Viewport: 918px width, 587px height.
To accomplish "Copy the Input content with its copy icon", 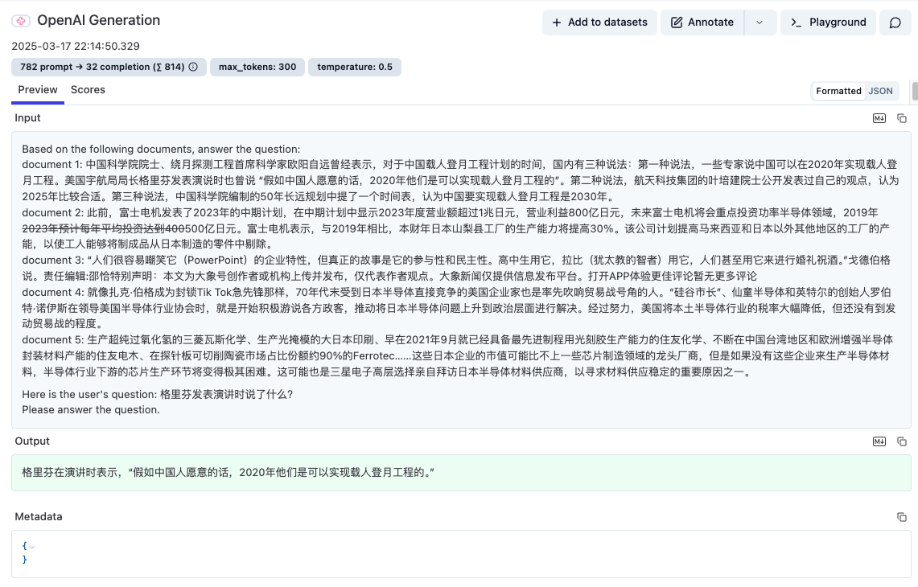I will click(x=902, y=118).
